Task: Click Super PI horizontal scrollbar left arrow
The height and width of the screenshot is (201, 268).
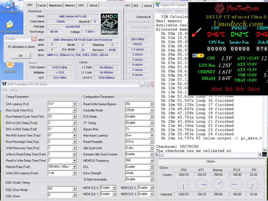Action: 157,155
